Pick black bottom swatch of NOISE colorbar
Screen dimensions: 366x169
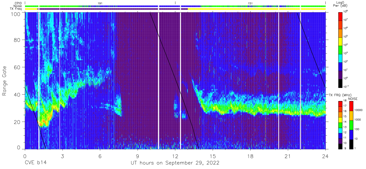[x=351, y=144]
